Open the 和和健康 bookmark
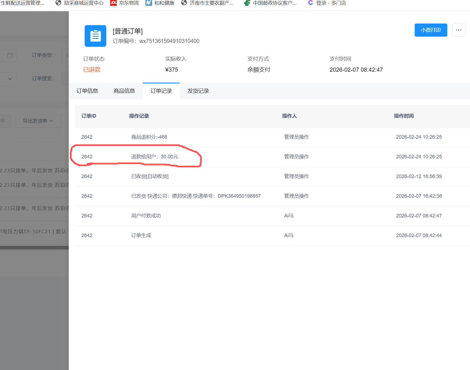The height and width of the screenshot is (370, 470). (x=160, y=3)
